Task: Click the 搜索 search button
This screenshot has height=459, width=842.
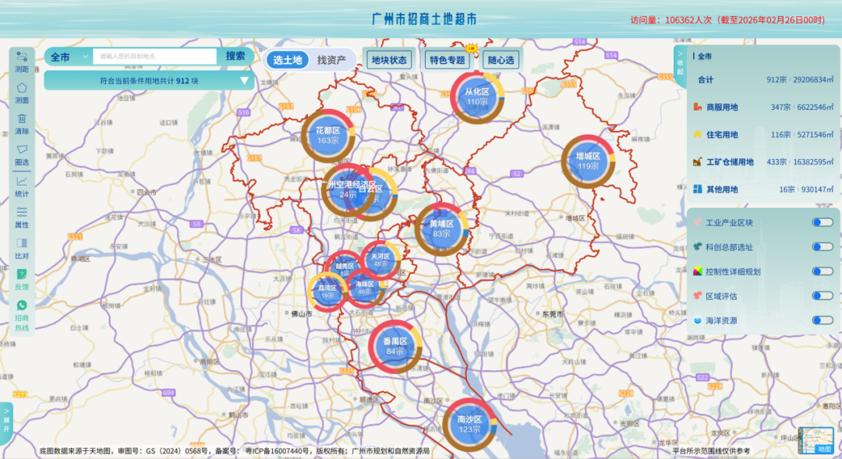Action: point(235,56)
